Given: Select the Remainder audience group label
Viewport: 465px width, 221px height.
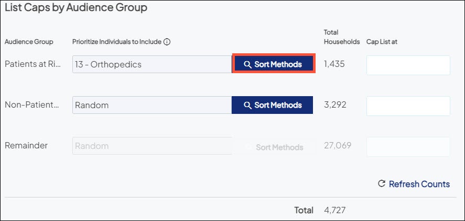Looking at the screenshot, I should (26, 146).
